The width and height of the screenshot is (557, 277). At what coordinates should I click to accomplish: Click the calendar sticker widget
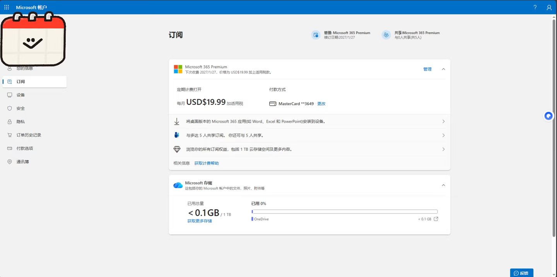pyautogui.click(x=33, y=39)
